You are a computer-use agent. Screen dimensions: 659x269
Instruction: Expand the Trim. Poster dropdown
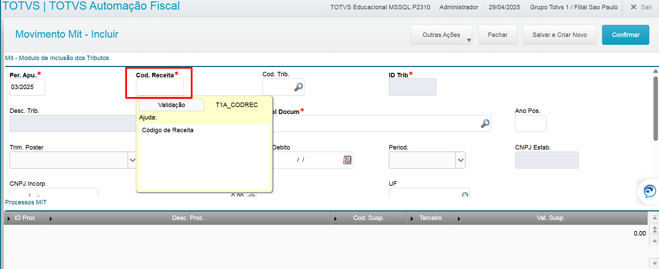pyautogui.click(x=132, y=160)
